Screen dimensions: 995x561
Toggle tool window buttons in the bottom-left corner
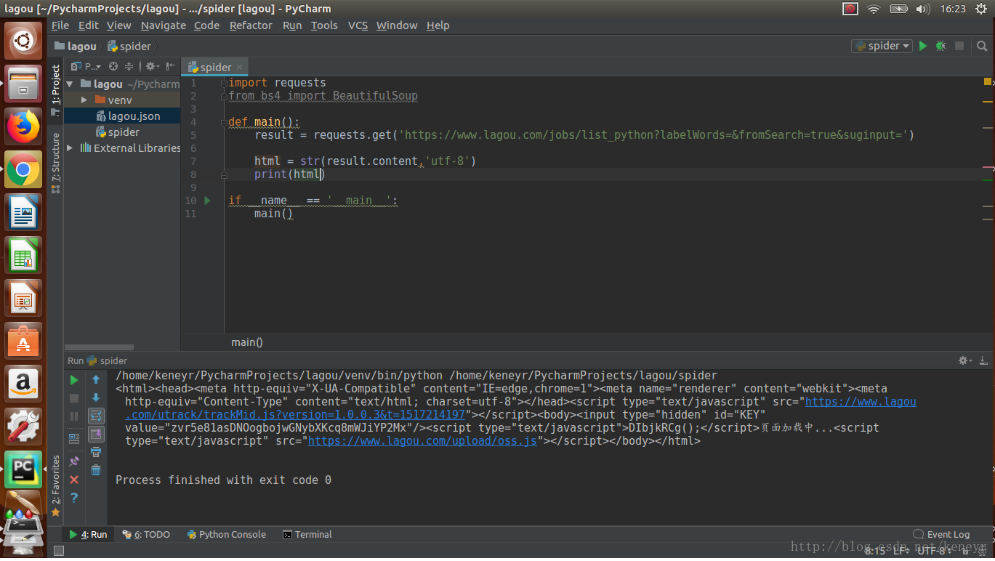(59, 551)
